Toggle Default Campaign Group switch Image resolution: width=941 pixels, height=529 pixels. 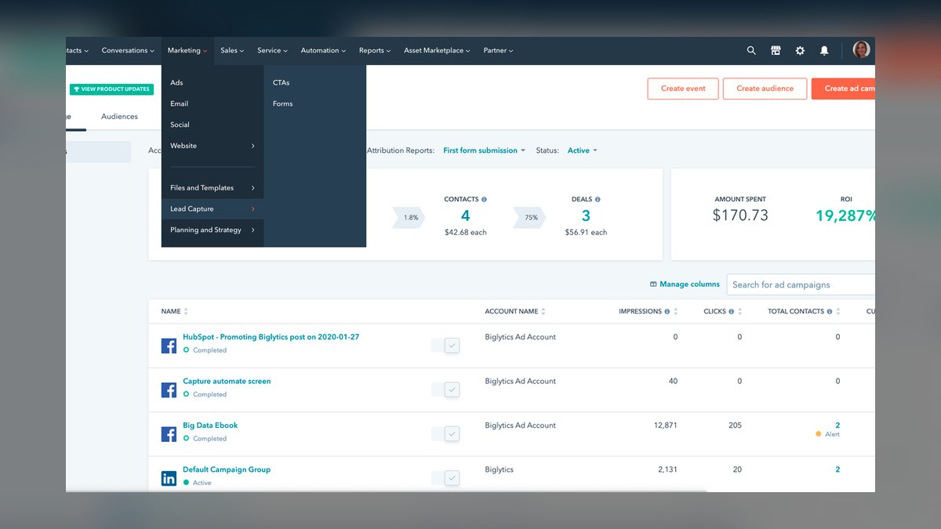coord(445,478)
